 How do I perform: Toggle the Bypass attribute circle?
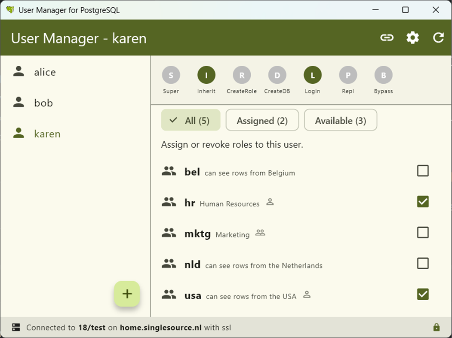383,75
